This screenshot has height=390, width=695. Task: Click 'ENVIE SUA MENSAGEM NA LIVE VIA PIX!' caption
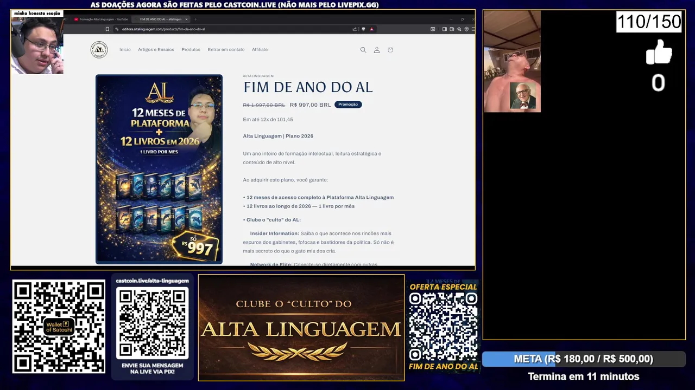(153, 369)
